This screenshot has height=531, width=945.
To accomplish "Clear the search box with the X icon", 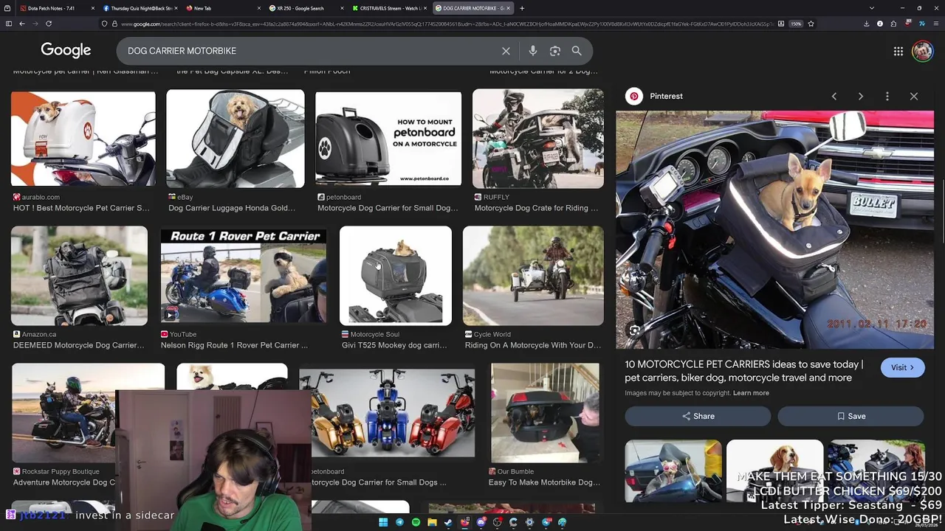I will click(506, 51).
